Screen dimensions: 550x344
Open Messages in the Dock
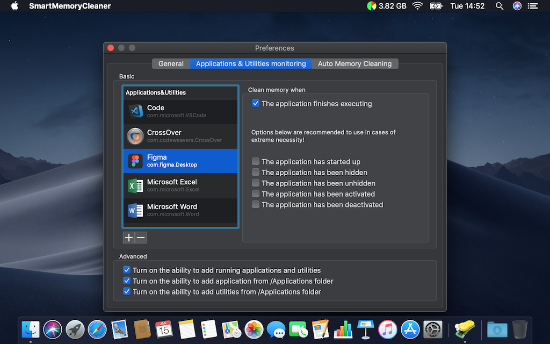click(x=276, y=330)
